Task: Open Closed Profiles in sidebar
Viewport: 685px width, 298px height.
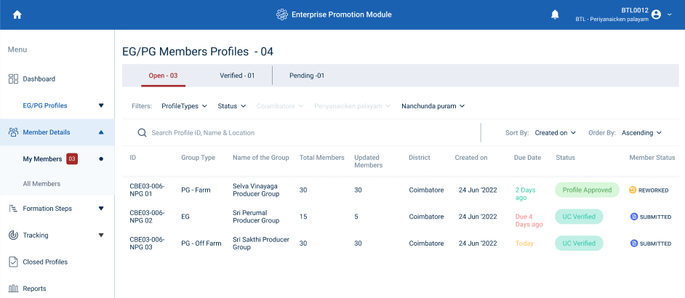Action: pos(44,262)
